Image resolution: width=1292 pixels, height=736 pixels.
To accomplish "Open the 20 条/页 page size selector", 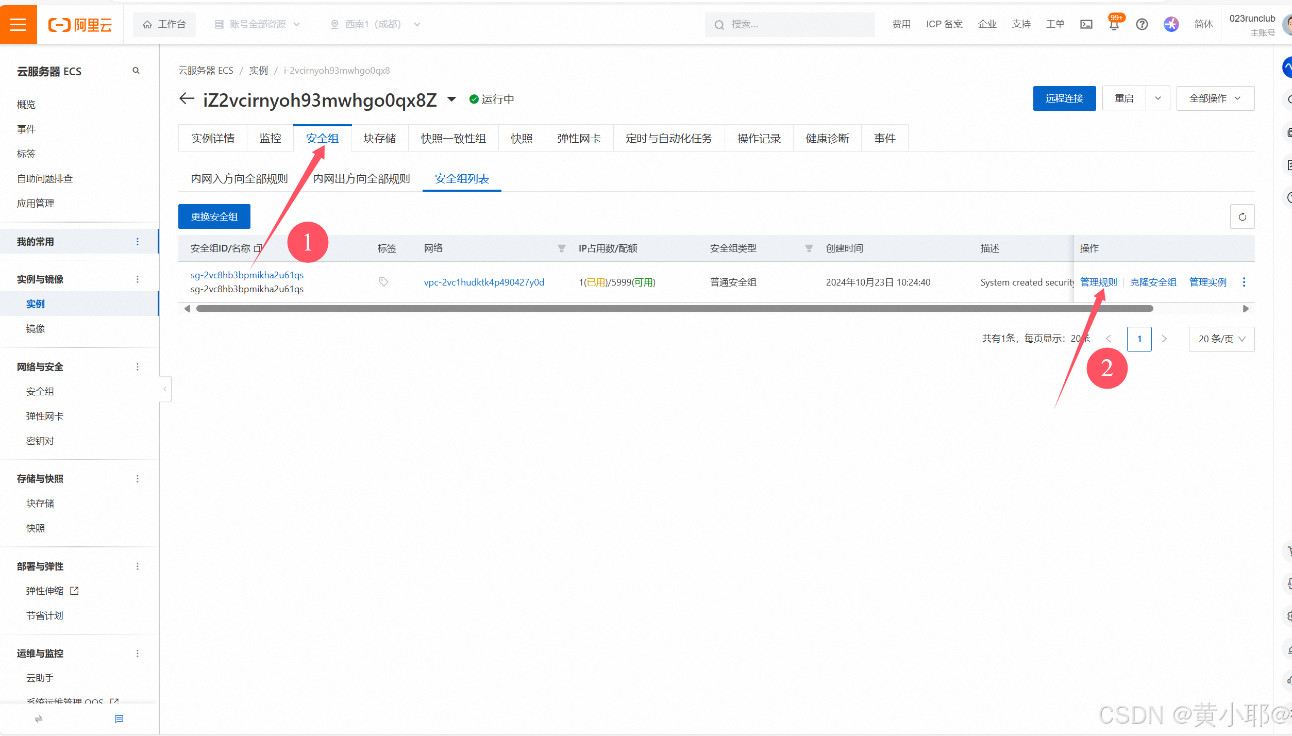I will click(x=1221, y=339).
